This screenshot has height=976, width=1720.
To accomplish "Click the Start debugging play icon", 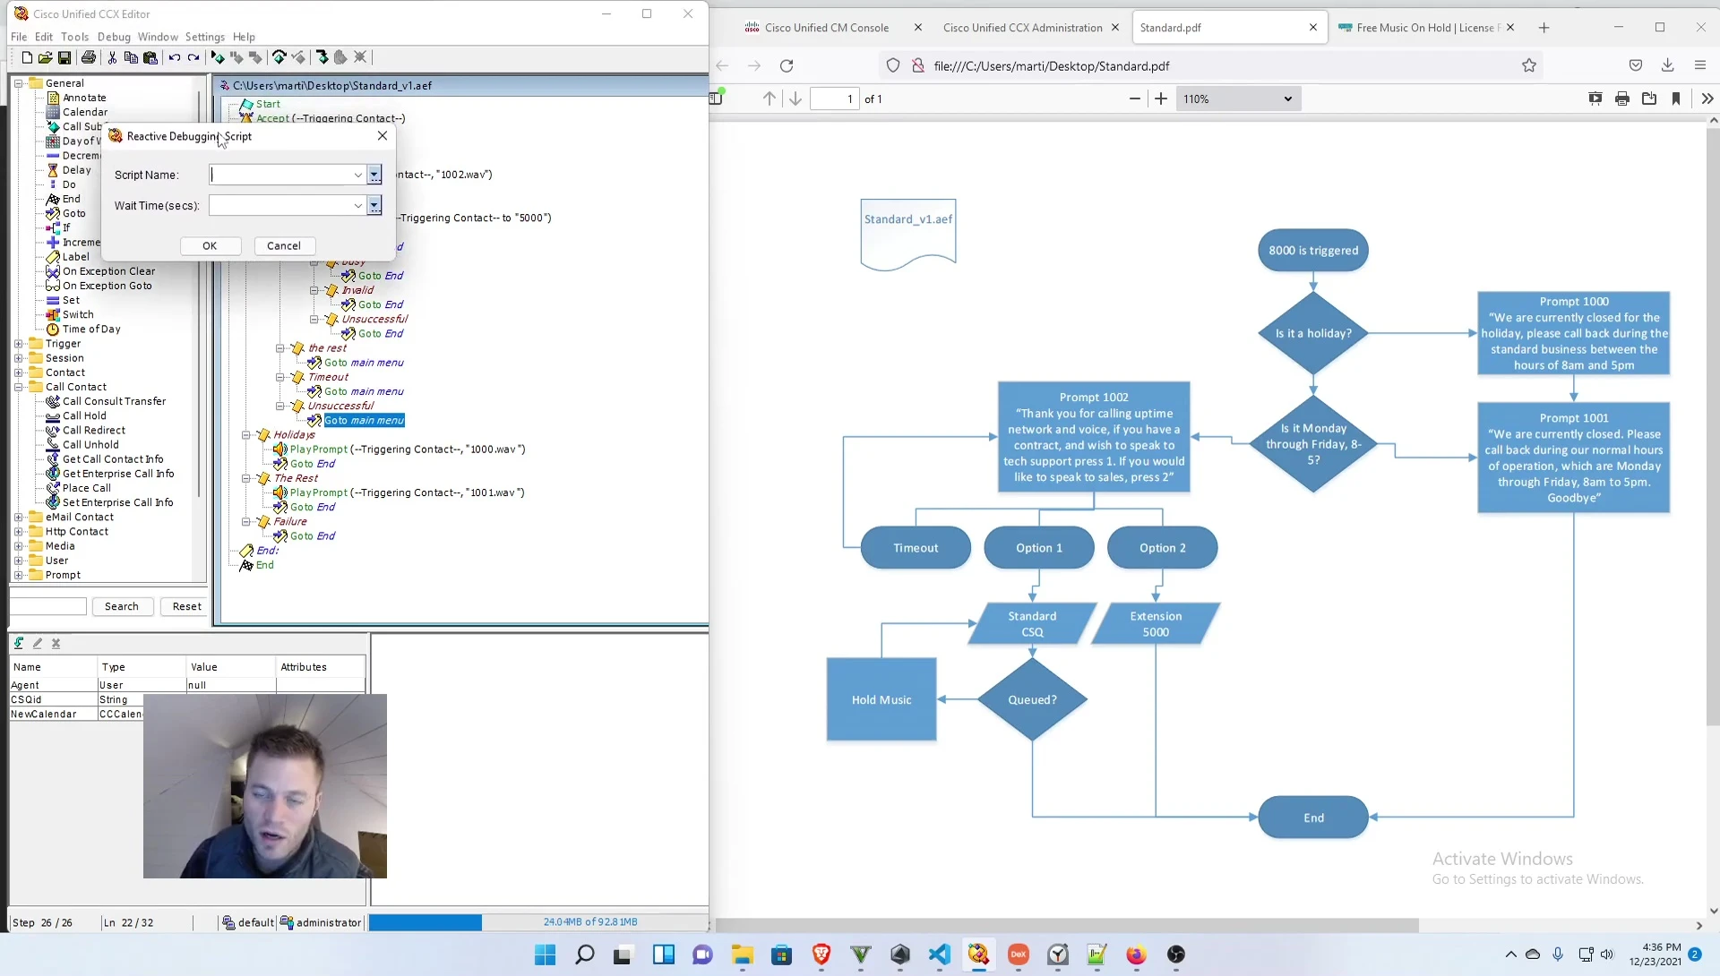I will point(218,57).
